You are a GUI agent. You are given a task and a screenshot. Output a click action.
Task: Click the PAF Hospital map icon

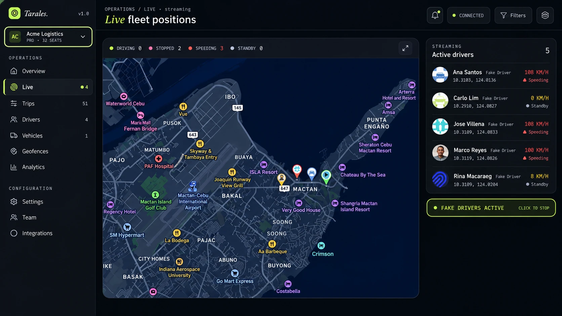pyautogui.click(x=158, y=159)
